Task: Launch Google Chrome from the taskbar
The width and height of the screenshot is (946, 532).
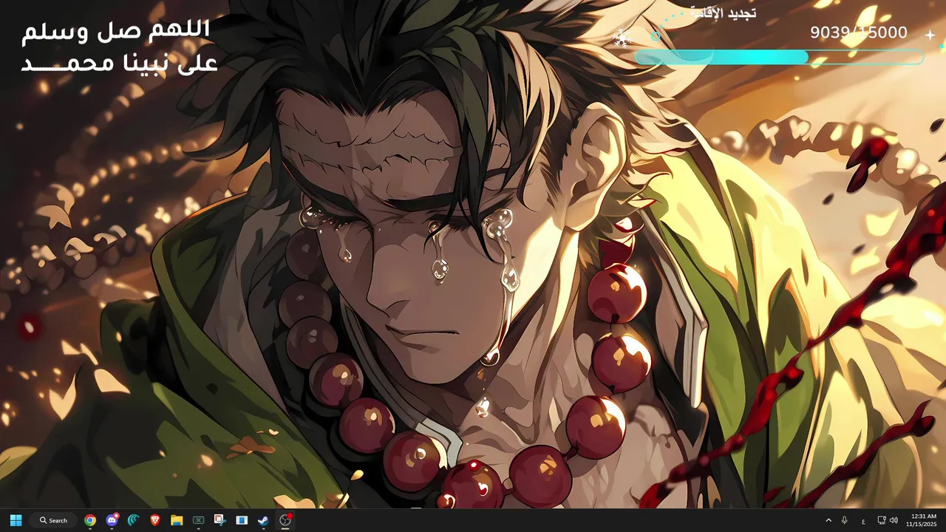Action: pos(90,520)
